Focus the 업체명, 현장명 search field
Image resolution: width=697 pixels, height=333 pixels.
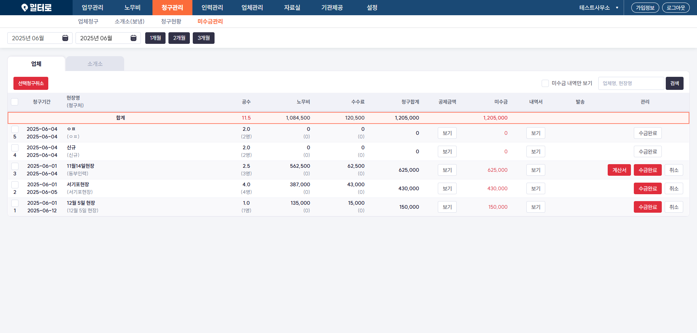click(631, 83)
